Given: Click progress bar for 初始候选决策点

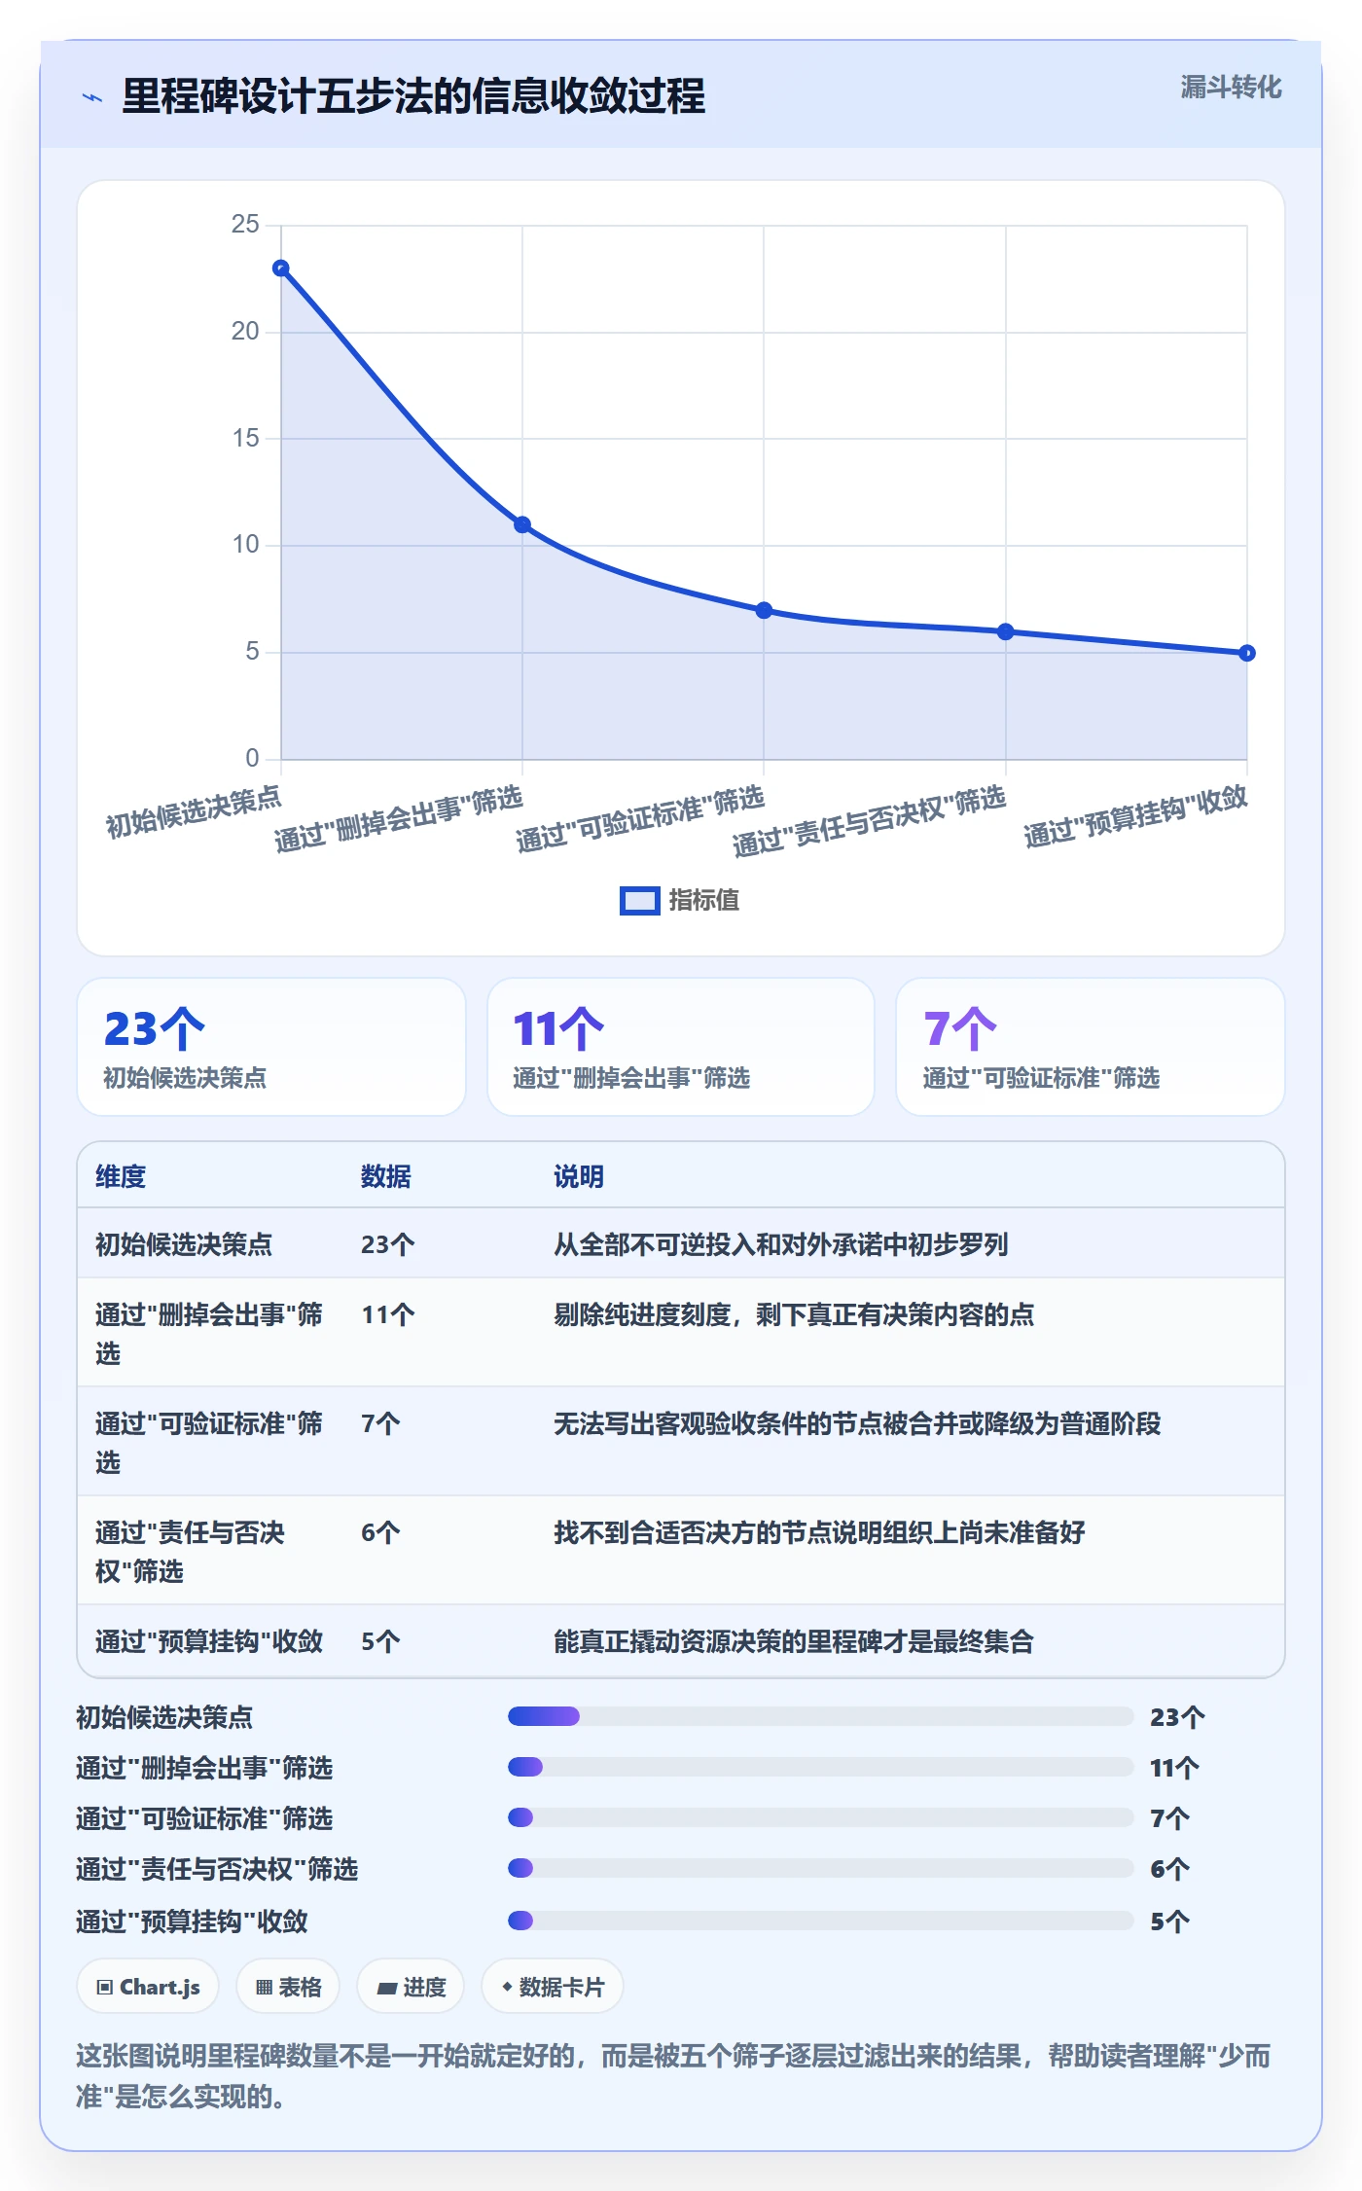Looking at the screenshot, I should pos(821,1716).
